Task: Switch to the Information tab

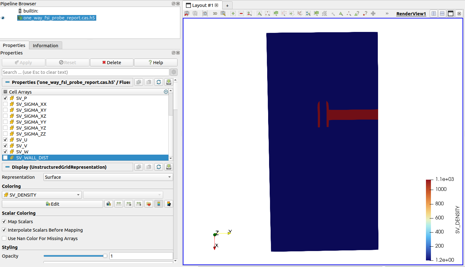Action: click(46, 46)
